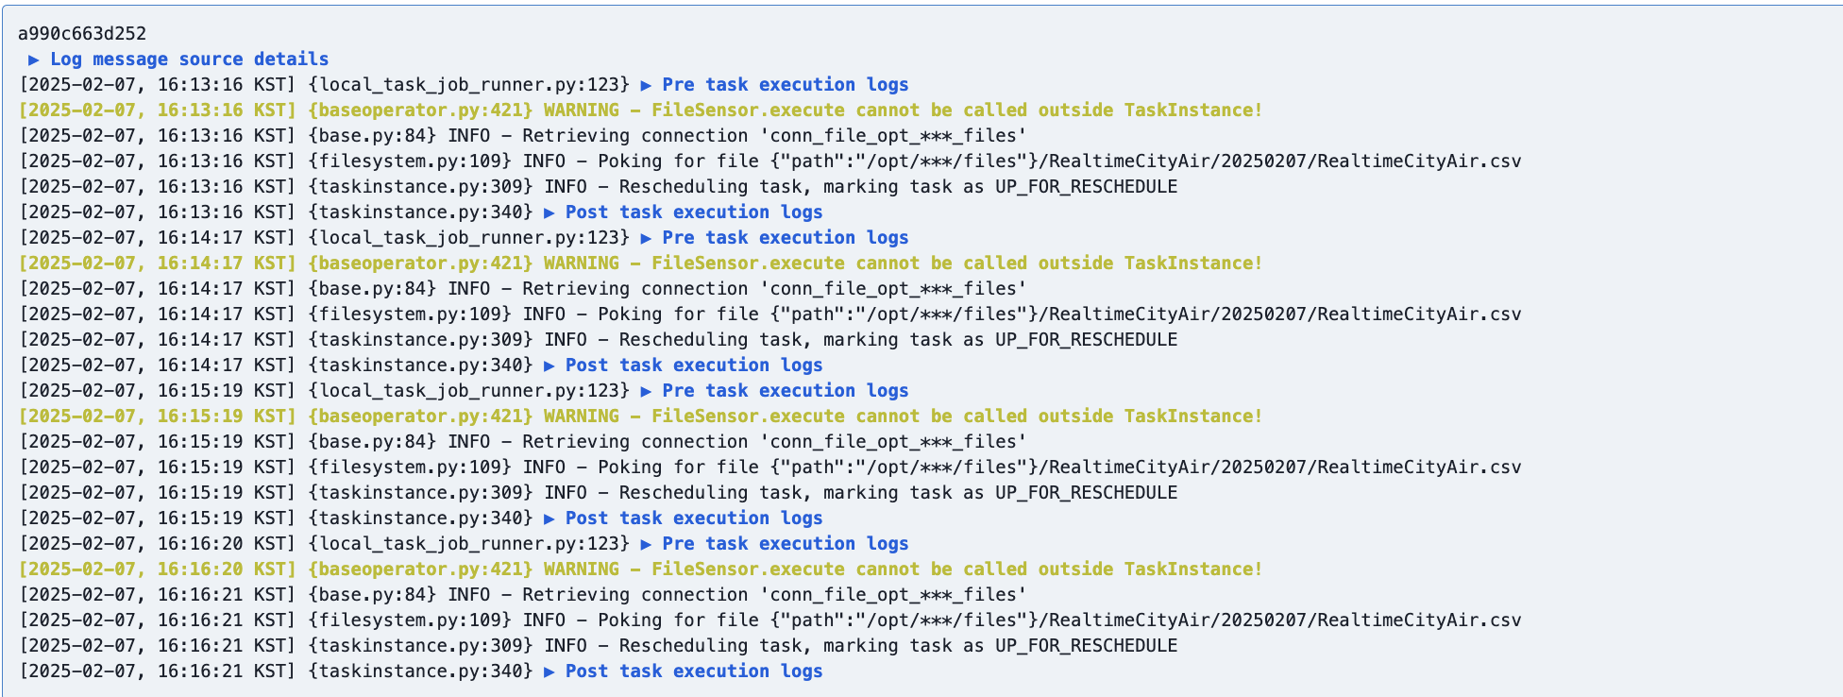This screenshot has height=697, width=1843.
Task: Show Post task execution logs at 16:14:17
Action: coord(683,365)
